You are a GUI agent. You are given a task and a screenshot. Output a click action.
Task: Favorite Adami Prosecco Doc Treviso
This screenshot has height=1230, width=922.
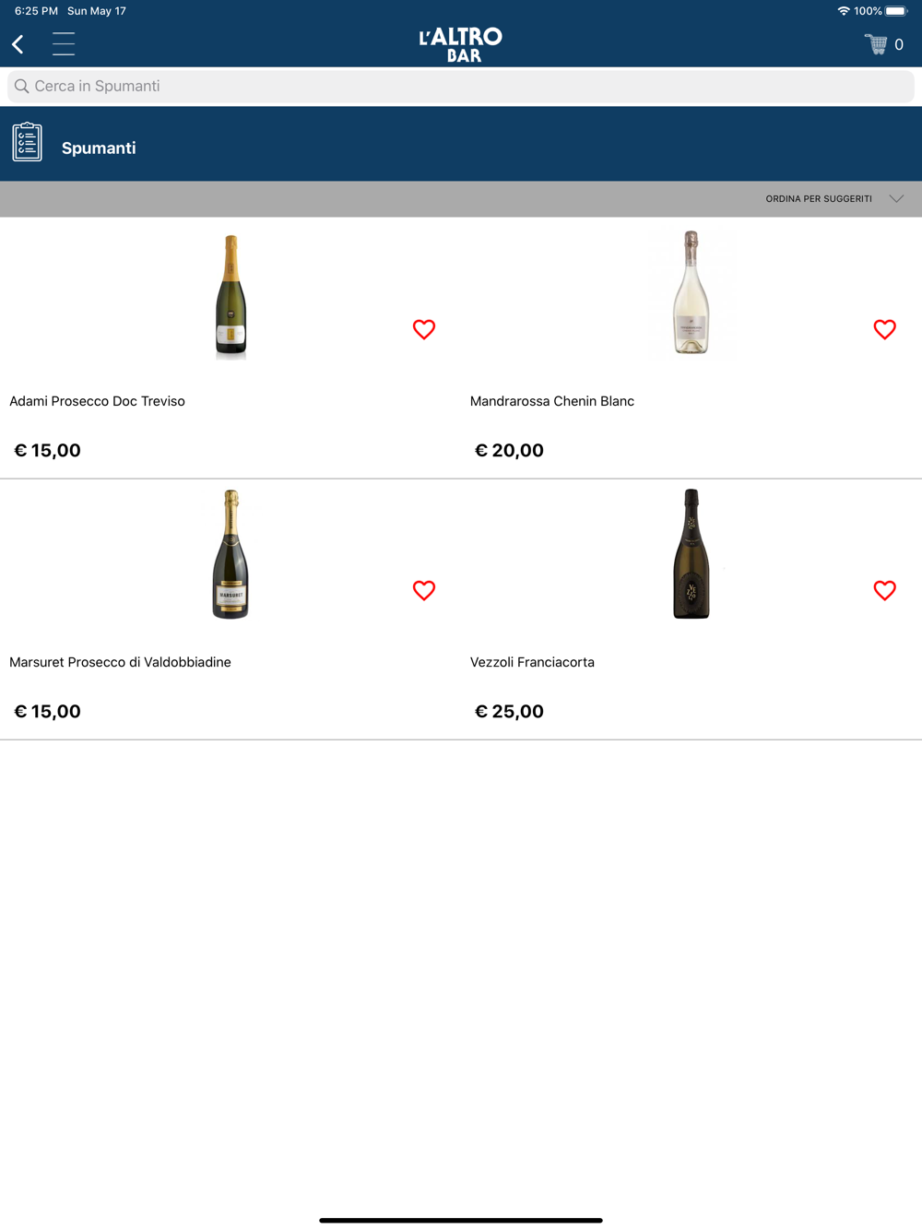coord(424,329)
